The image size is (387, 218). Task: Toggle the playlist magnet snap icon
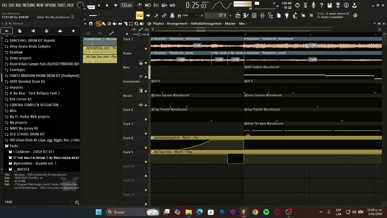91,24
